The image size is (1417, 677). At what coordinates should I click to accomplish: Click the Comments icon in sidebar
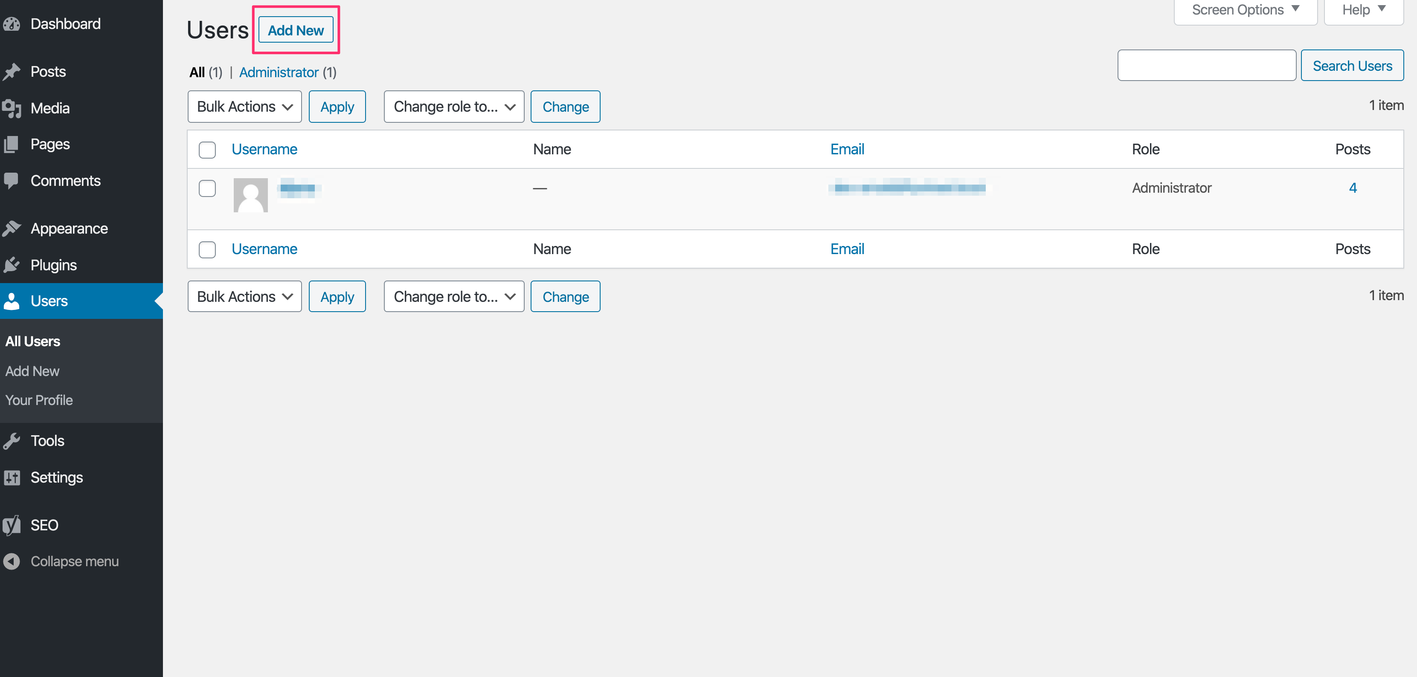pos(13,180)
